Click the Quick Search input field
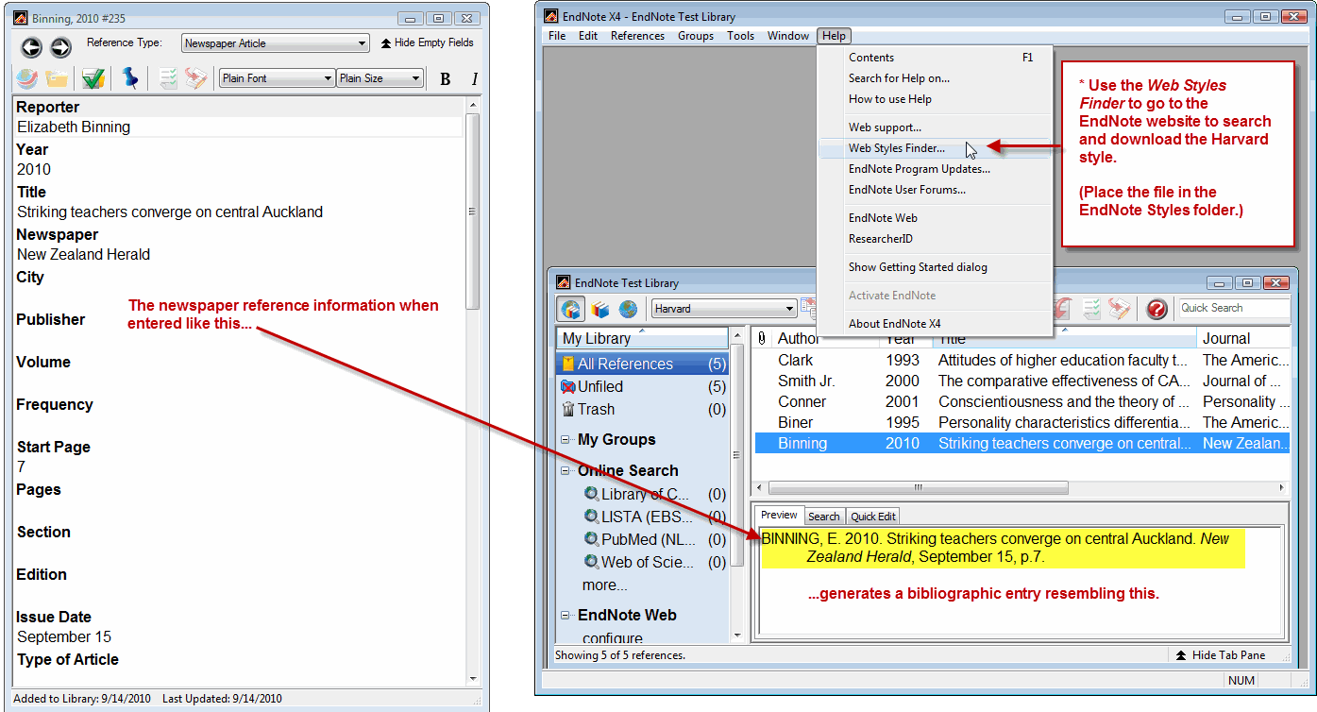The width and height of the screenshot is (1317, 712). [x=1234, y=308]
